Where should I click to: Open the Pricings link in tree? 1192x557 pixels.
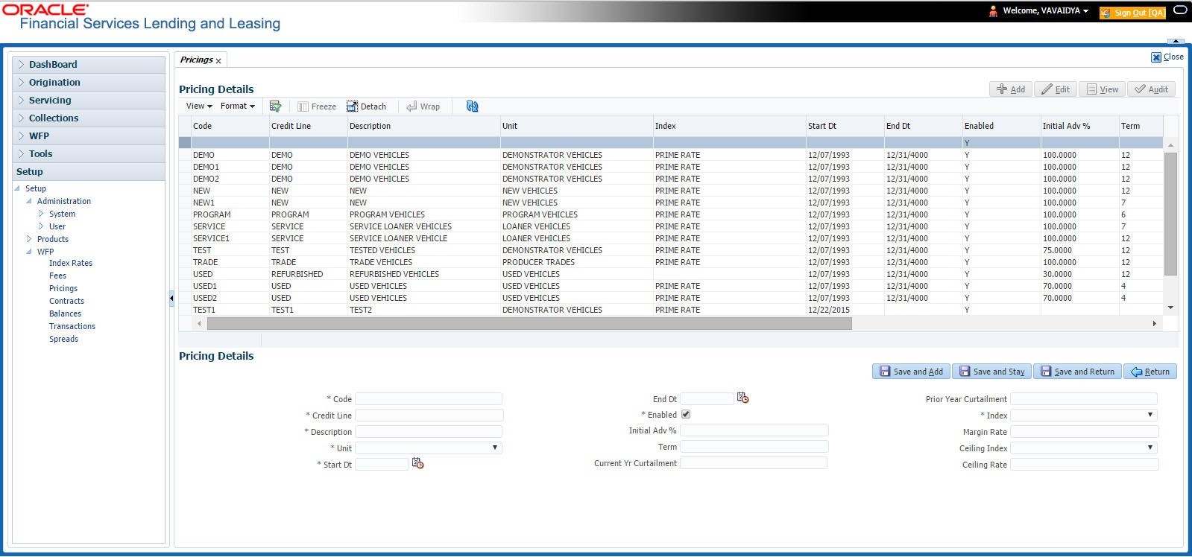coord(63,288)
